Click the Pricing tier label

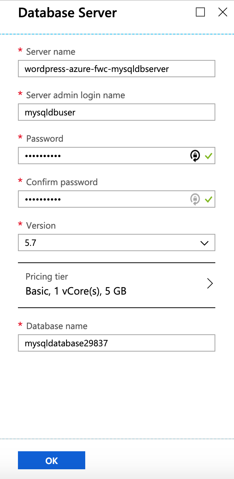[x=47, y=277]
